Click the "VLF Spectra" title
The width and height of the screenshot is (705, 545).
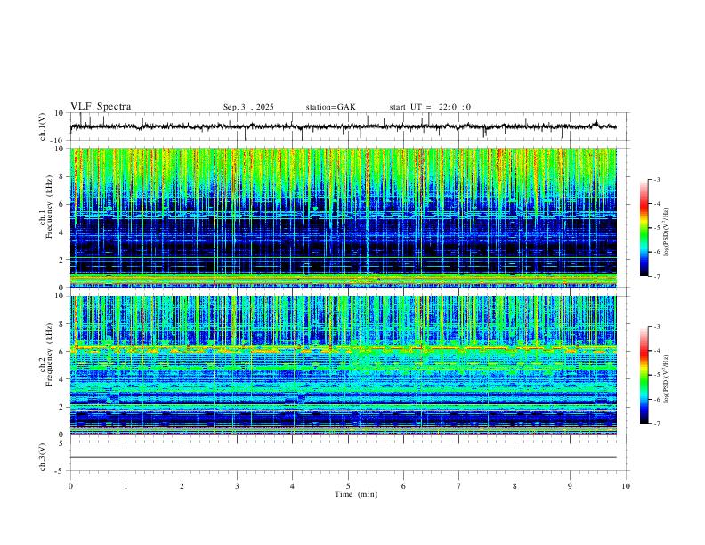101,107
